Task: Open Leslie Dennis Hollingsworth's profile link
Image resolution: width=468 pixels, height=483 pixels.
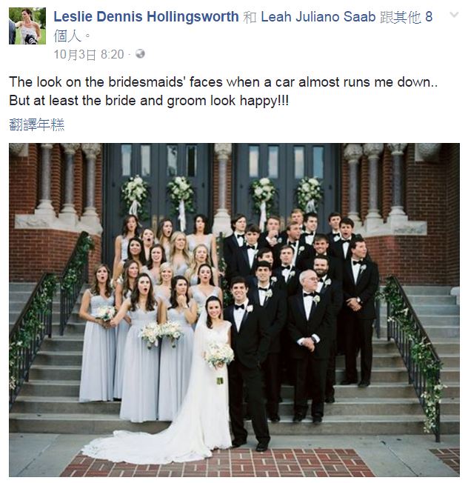Action: point(147,16)
